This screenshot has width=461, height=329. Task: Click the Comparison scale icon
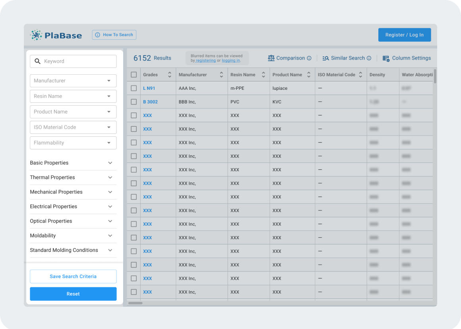coord(271,58)
